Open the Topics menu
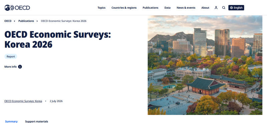This screenshot has height=123, width=267. point(101,8)
